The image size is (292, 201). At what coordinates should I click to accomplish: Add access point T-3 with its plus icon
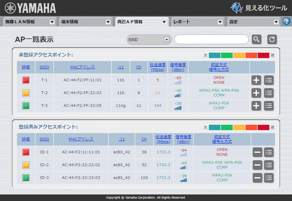click(256, 105)
